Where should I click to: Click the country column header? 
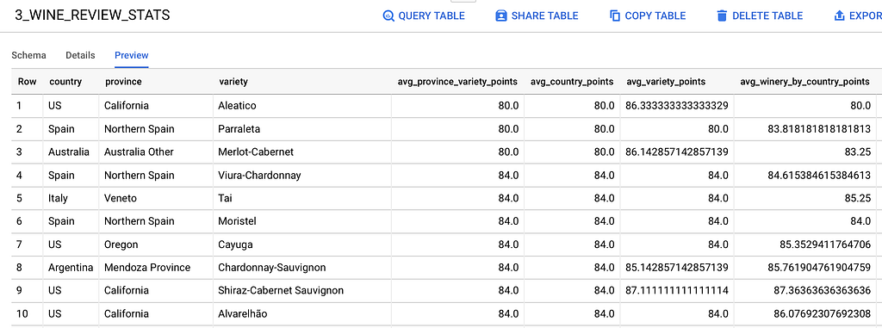pos(65,82)
